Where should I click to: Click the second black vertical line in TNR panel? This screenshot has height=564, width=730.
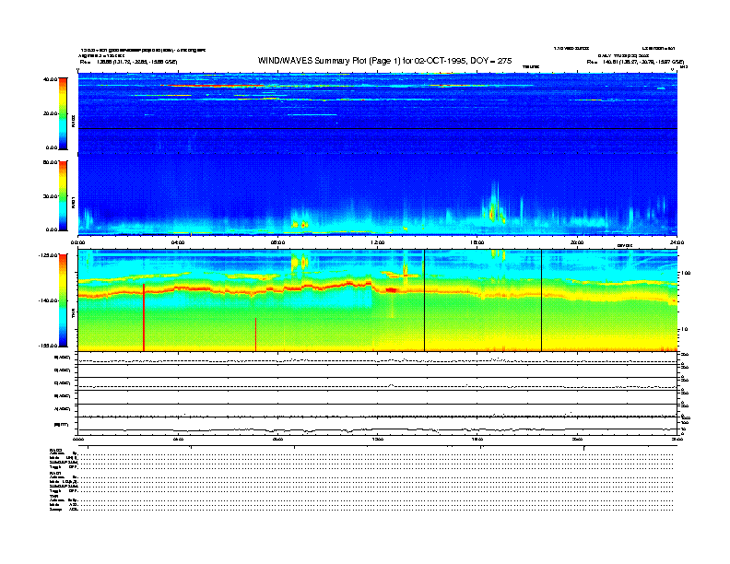pyautogui.click(x=541, y=300)
